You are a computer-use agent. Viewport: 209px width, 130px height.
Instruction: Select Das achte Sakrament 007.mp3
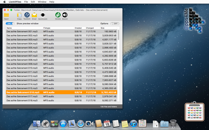61,56
